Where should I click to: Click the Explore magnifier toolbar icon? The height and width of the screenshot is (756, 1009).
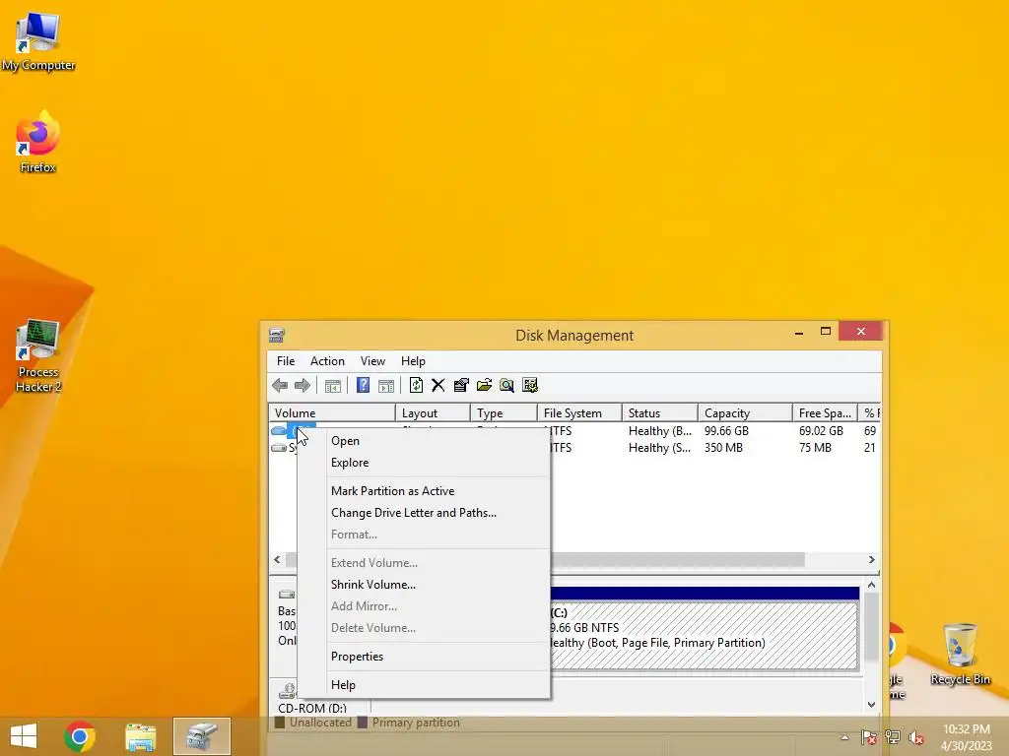tap(507, 385)
